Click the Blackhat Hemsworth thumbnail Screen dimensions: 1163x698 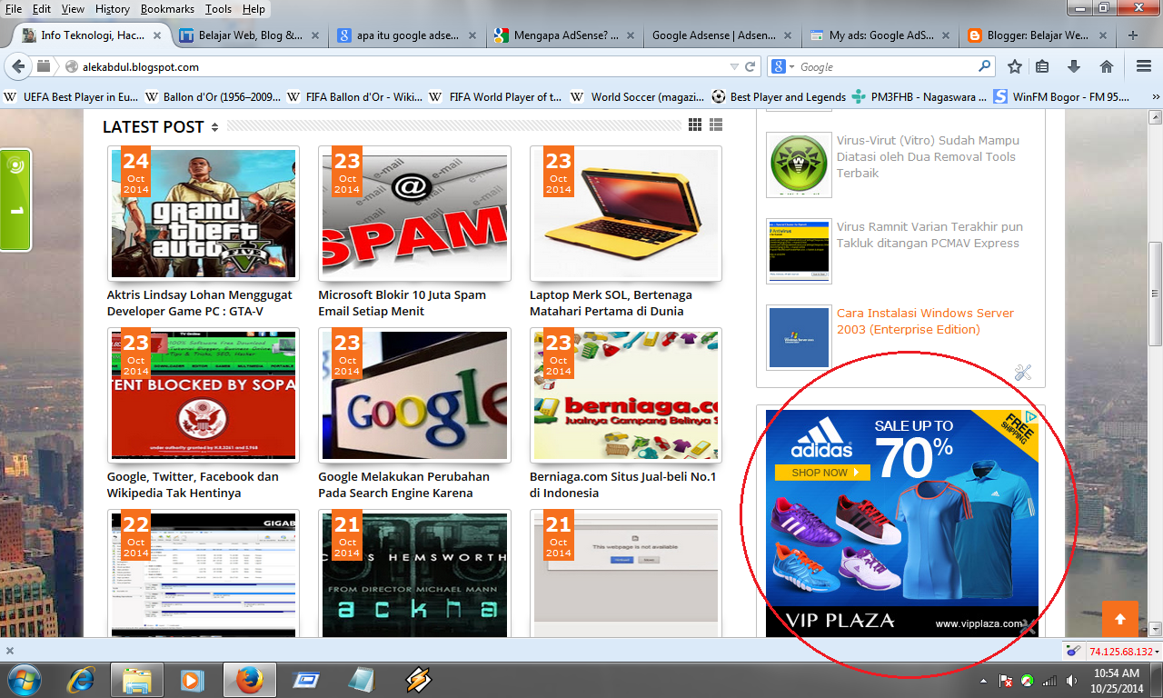click(x=414, y=574)
